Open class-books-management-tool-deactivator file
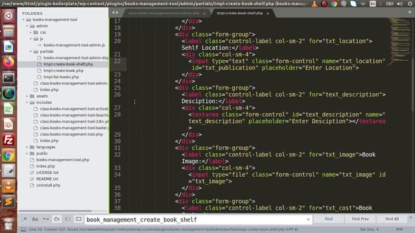Viewport: 415px width, 233px height. pyautogui.click(x=74, y=115)
